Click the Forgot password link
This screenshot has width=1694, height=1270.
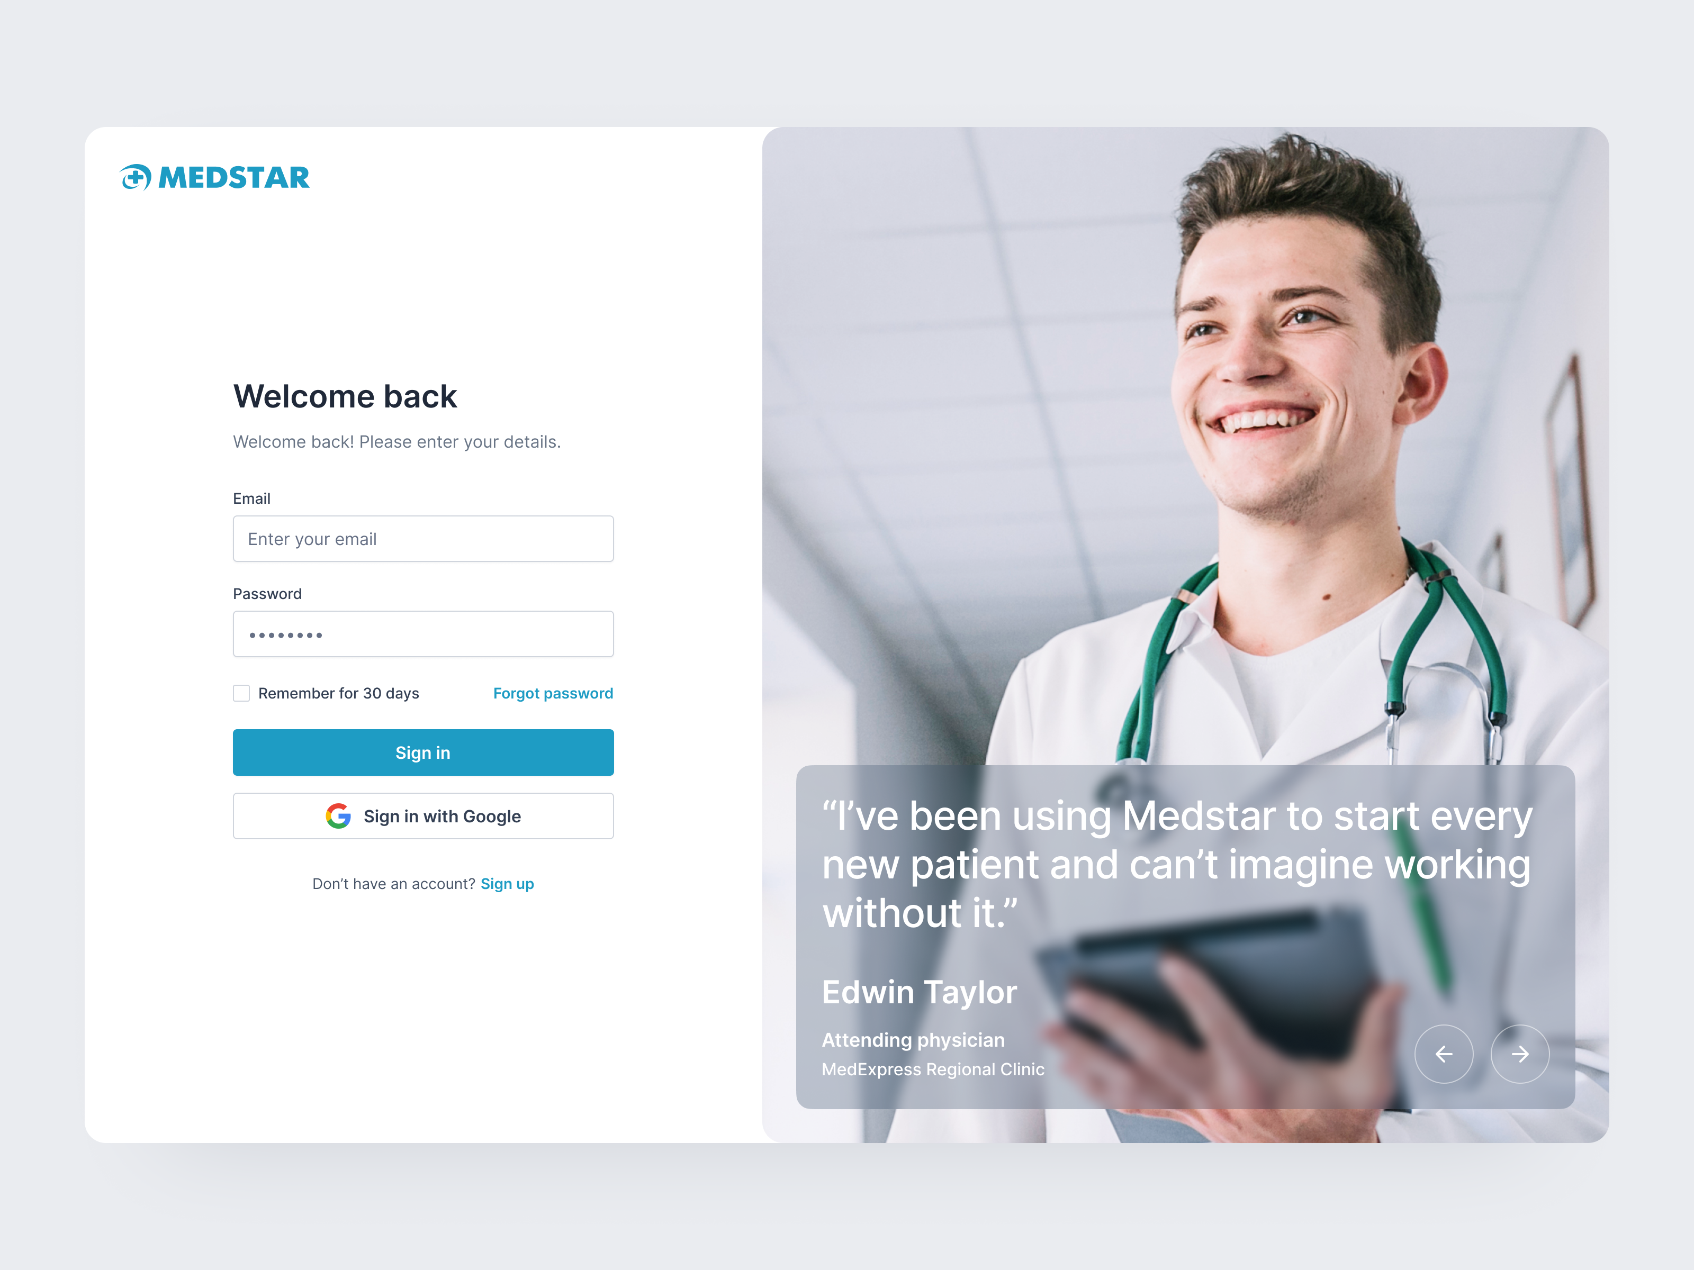[551, 692]
